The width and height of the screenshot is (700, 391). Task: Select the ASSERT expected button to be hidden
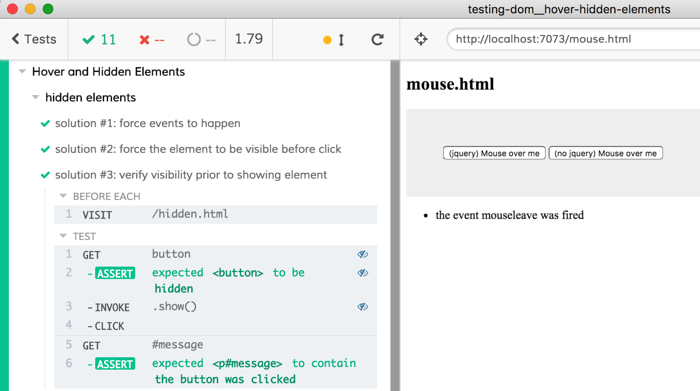point(216,281)
